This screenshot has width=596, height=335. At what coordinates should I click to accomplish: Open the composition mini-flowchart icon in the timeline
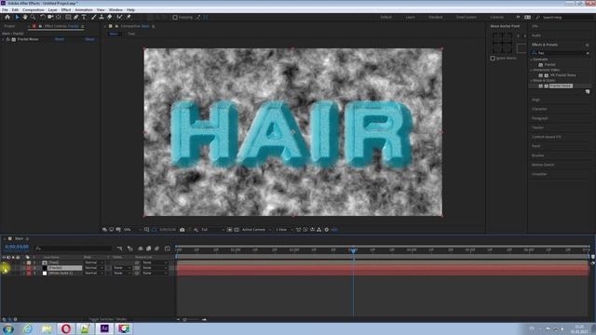[120, 248]
